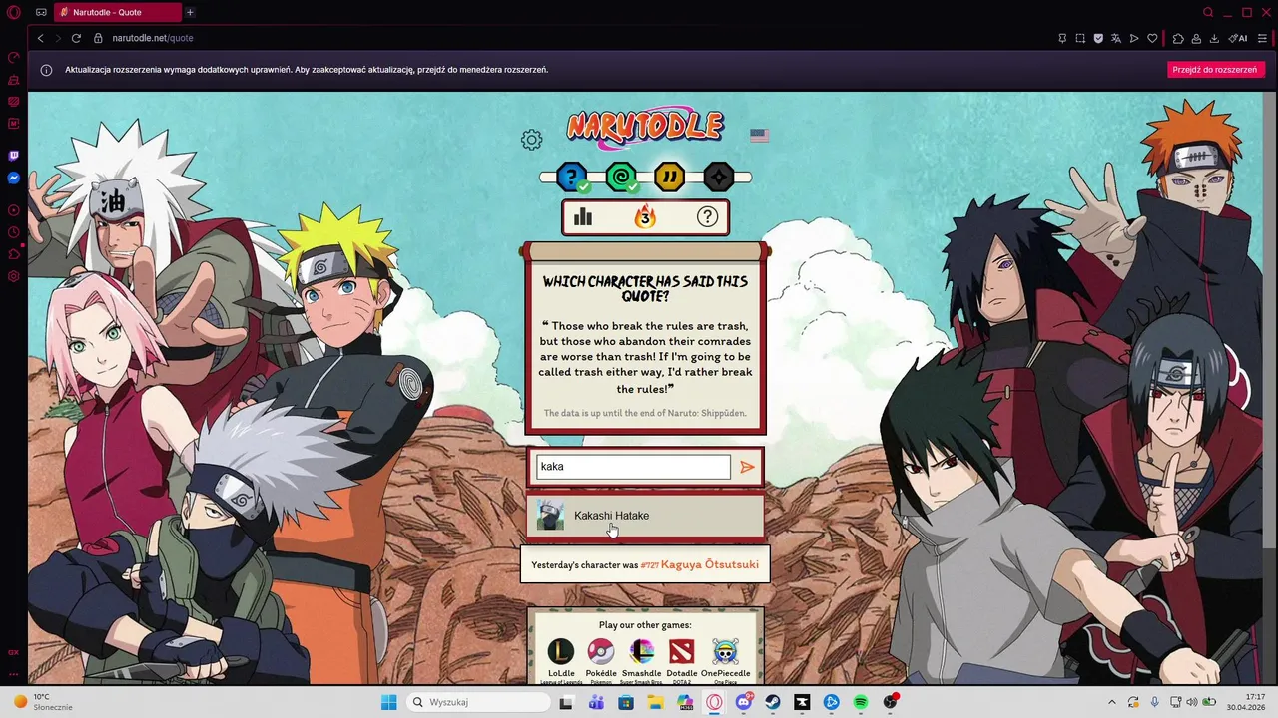Open Twitch in Opera sidebar
Screen dimensions: 1278x718
pyautogui.click(x=14, y=156)
